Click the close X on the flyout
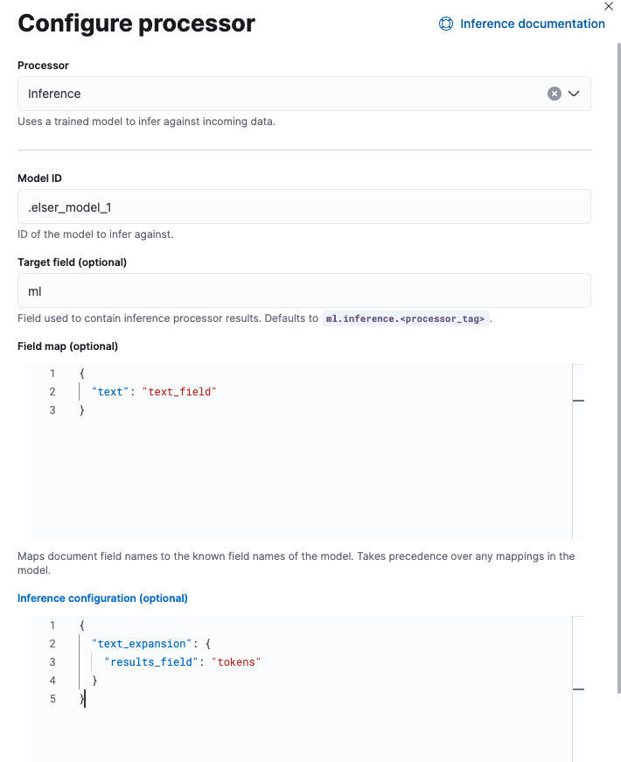The height and width of the screenshot is (762, 621). (x=609, y=7)
